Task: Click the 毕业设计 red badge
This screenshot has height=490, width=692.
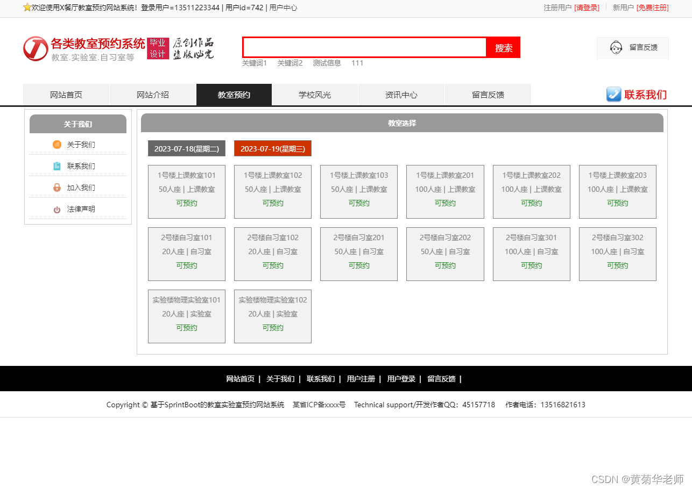Action: tap(158, 48)
